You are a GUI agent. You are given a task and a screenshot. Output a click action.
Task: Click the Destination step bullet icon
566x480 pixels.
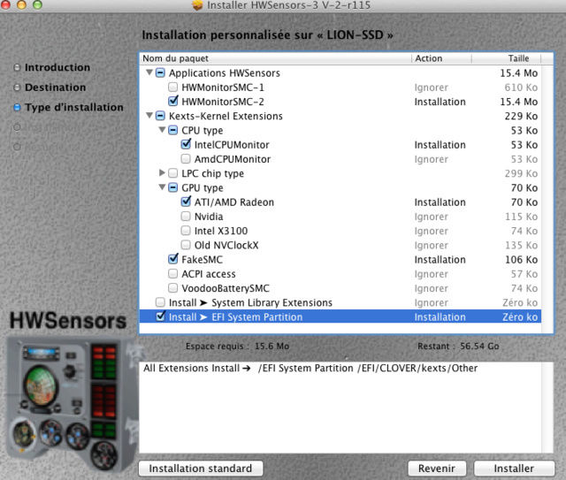pos(17,88)
